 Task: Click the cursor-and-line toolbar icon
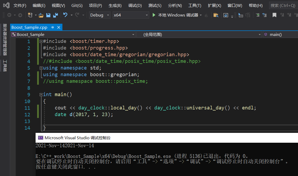241,15
